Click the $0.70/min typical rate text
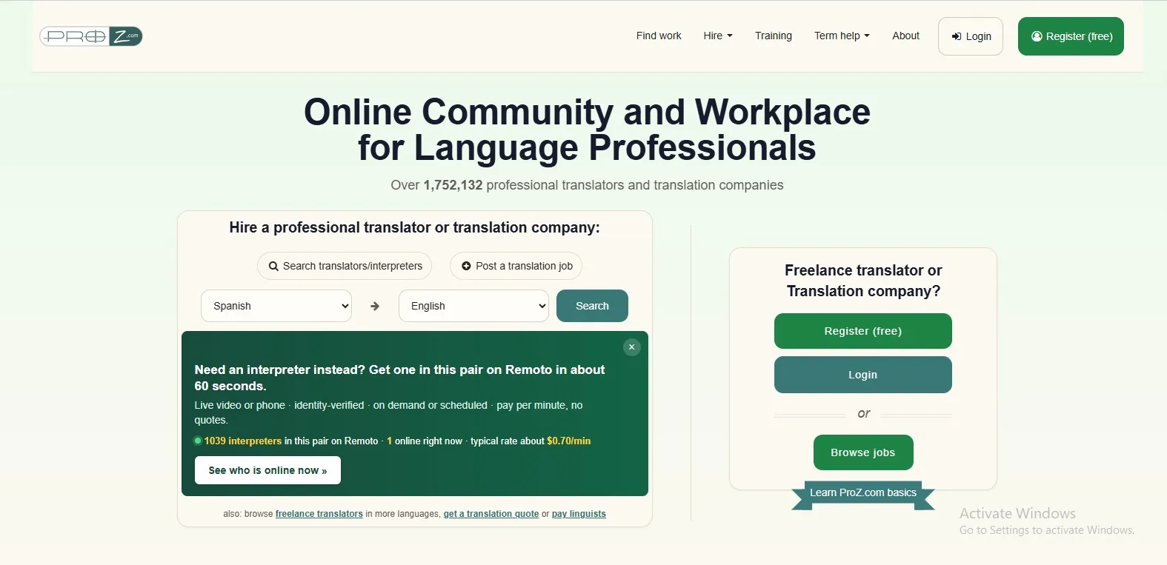1167x565 pixels. (569, 441)
